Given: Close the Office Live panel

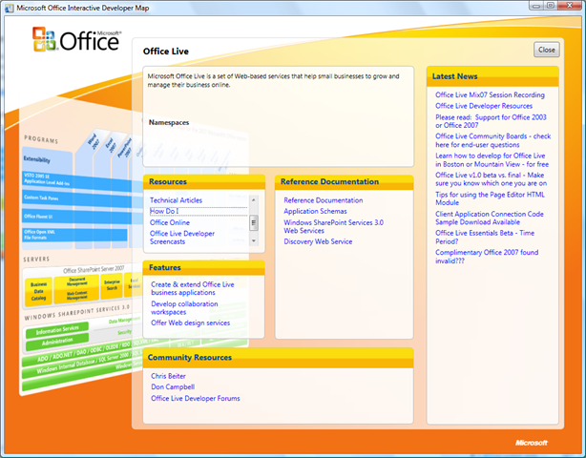Looking at the screenshot, I should point(546,50).
